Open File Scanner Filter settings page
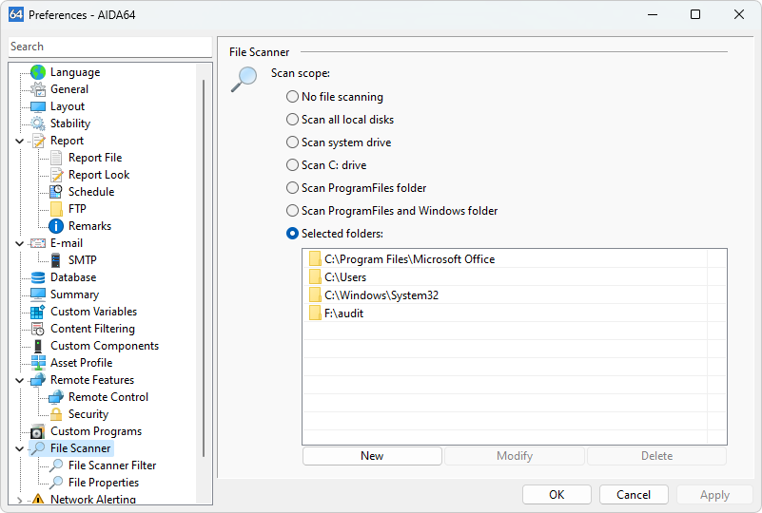Viewport: 762px width, 513px height. (x=111, y=465)
